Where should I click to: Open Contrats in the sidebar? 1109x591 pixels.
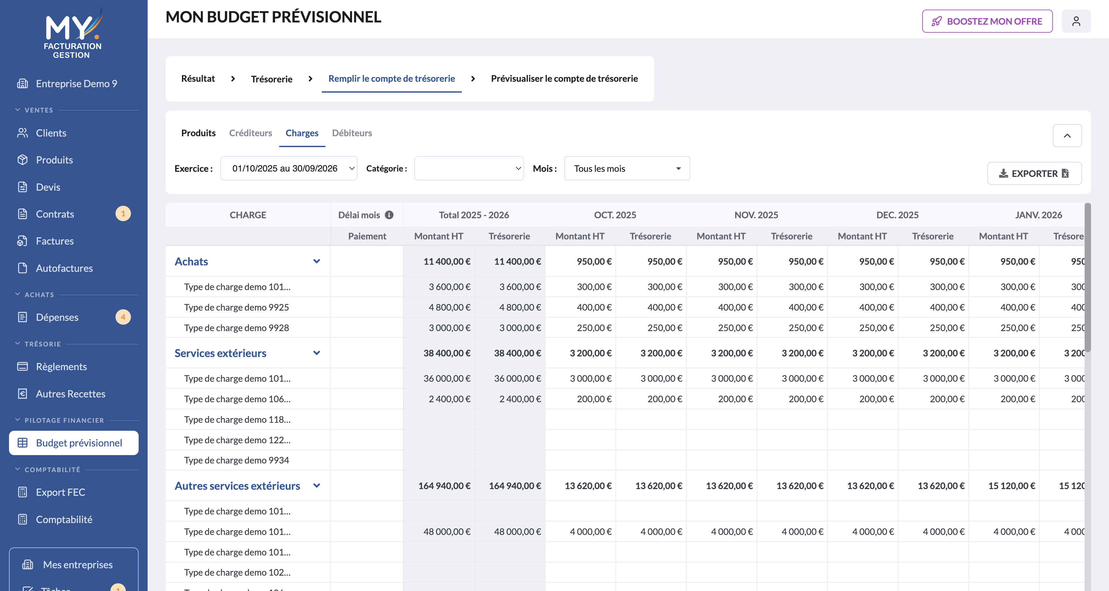pos(55,214)
